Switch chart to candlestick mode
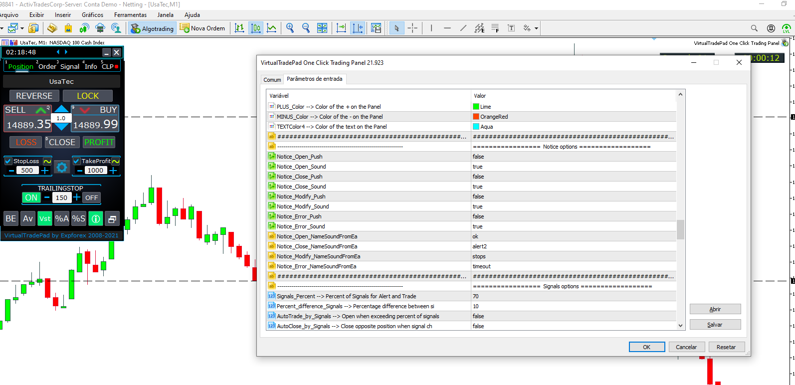Screen dimensions: 795x385 pyautogui.click(x=256, y=28)
